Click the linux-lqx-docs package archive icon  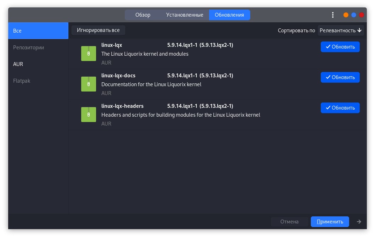tap(88, 84)
